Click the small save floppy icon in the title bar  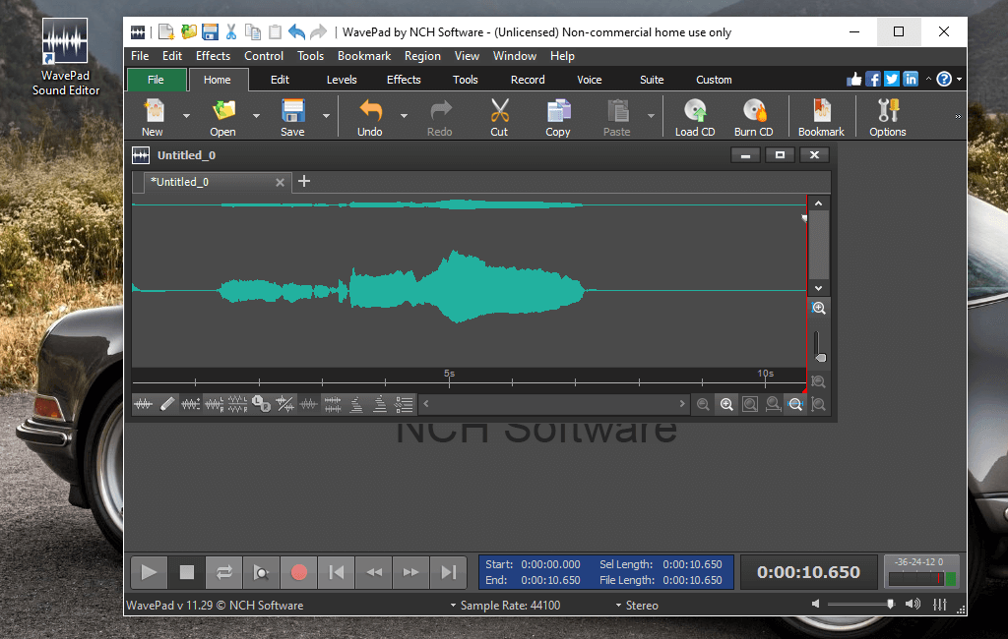point(210,32)
